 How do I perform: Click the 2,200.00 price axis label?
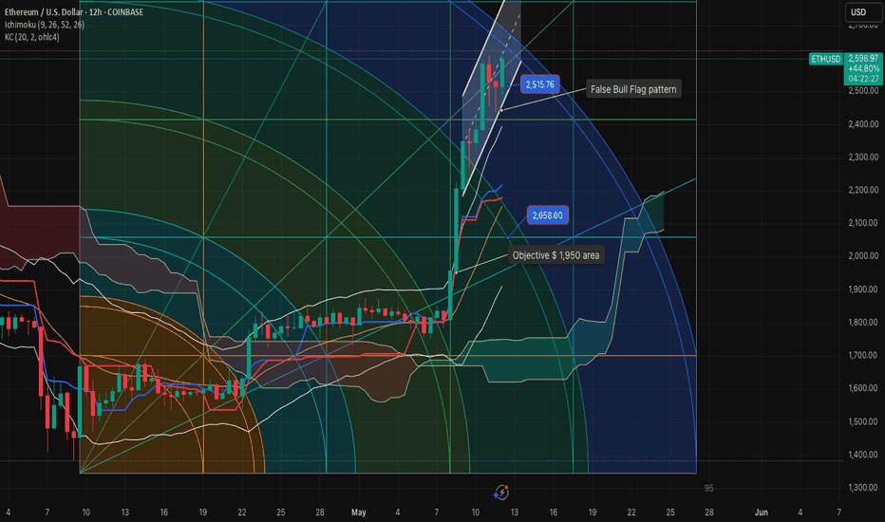tap(863, 190)
